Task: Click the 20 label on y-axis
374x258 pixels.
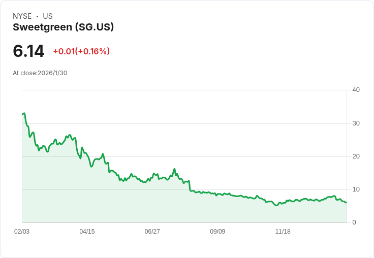Action: 356,156
